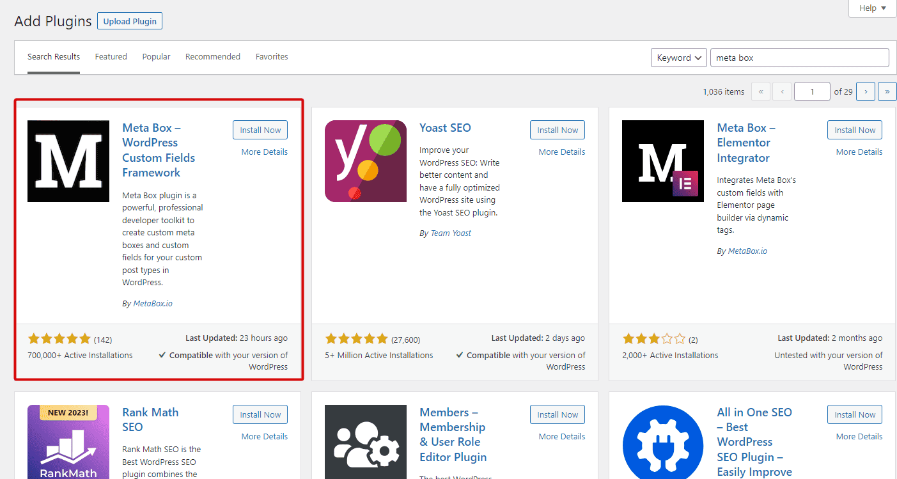The height and width of the screenshot is (479, 897).
Task: Install Meta Box WordPress Custom Fields Framework
Action: pyautogui.click(x=260, y=130)
